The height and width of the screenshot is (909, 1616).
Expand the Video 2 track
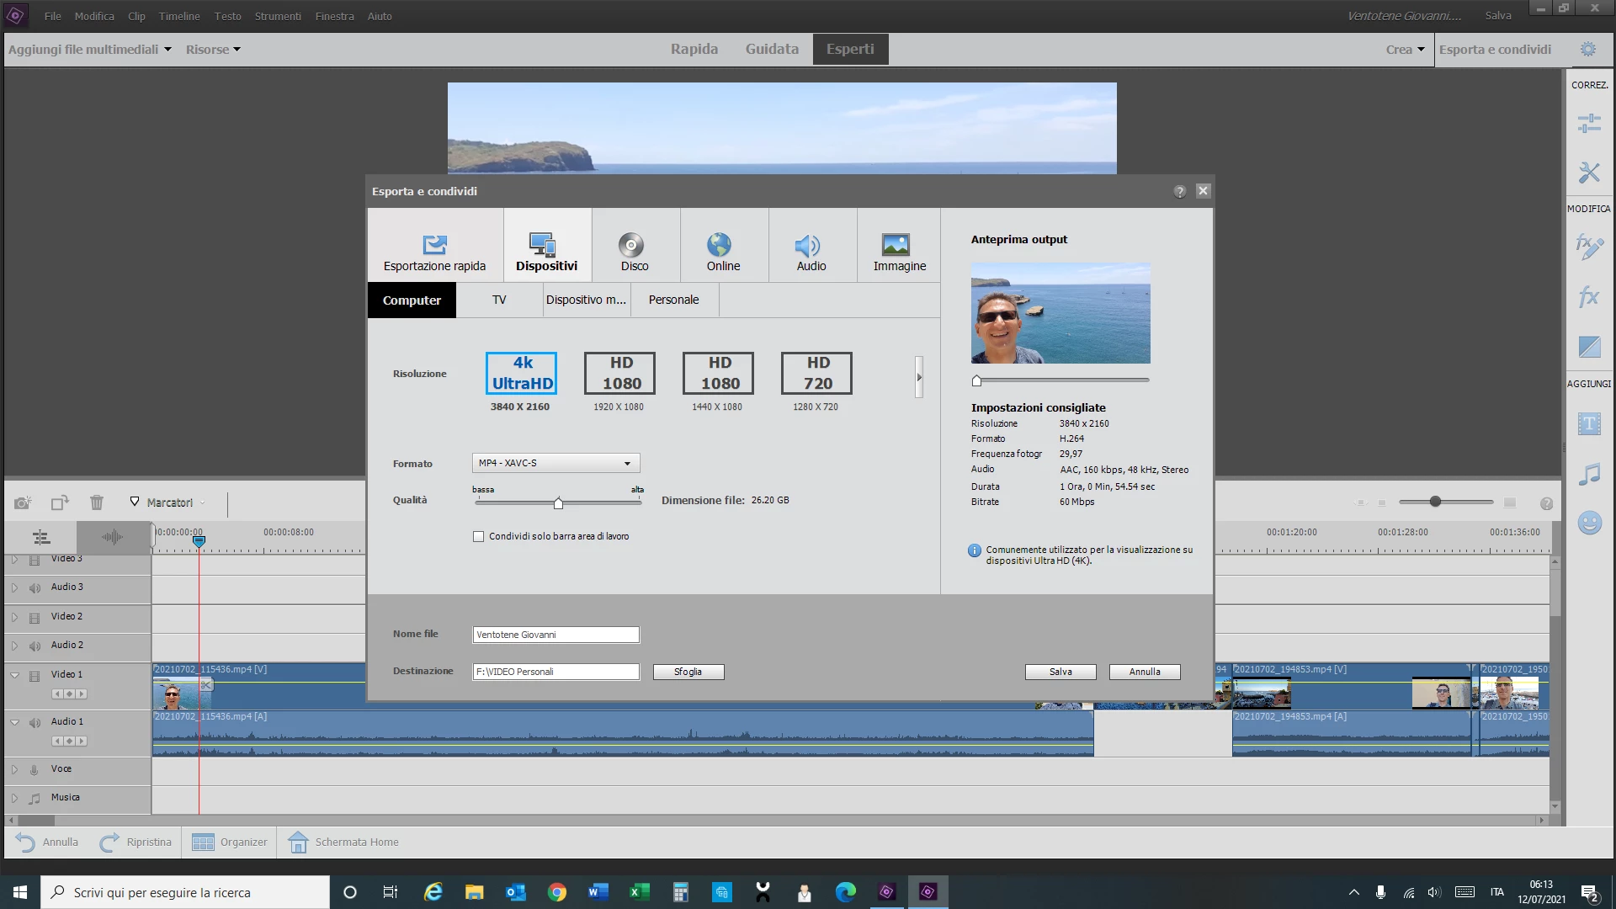point(14,617)
